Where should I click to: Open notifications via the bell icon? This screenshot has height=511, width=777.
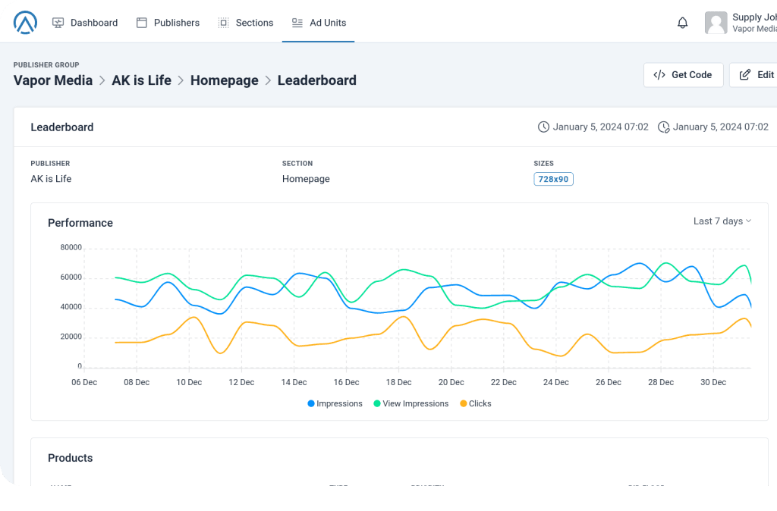click(682, 23)
